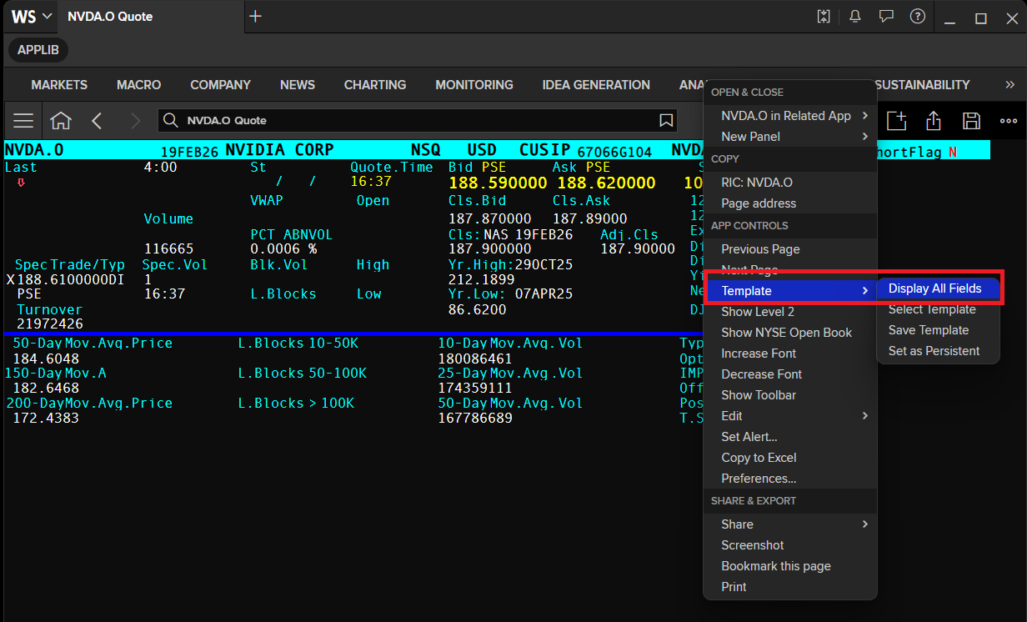Expand the New Panel submenu
This screenshot has width=1027, height=622.
click(790, 137)
